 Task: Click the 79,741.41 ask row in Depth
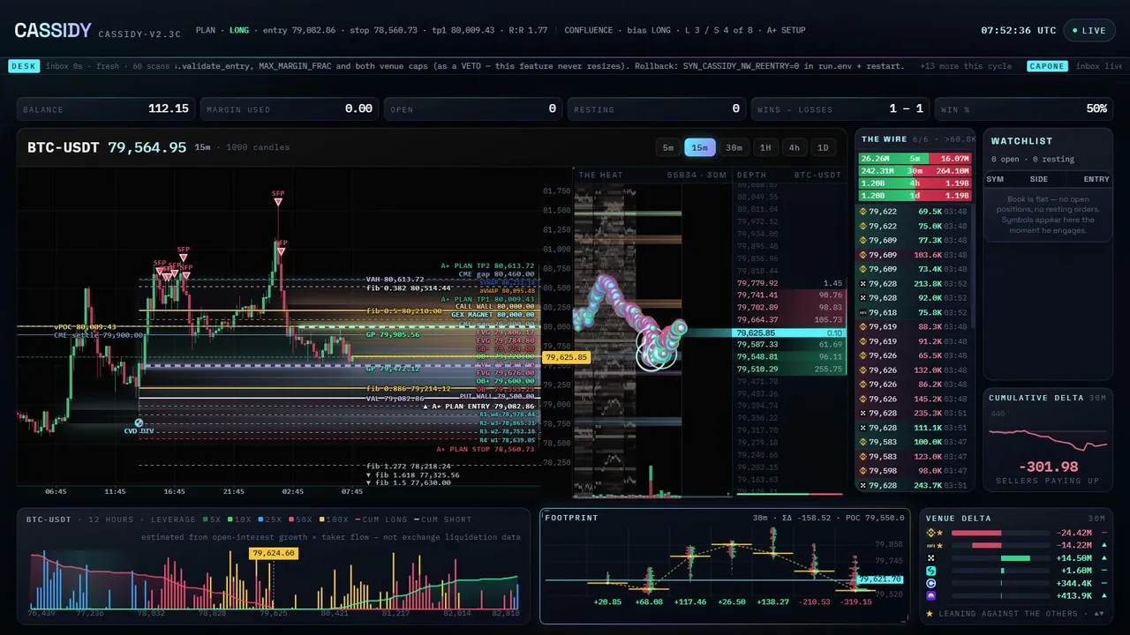pyautogui.click(x=790, y=295)
